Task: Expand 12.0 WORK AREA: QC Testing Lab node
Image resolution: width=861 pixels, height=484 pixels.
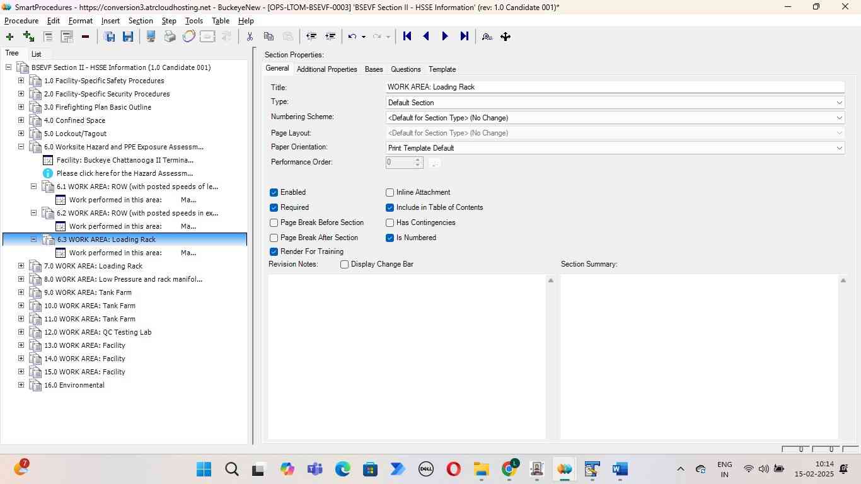Action: [x=21, y=332]
